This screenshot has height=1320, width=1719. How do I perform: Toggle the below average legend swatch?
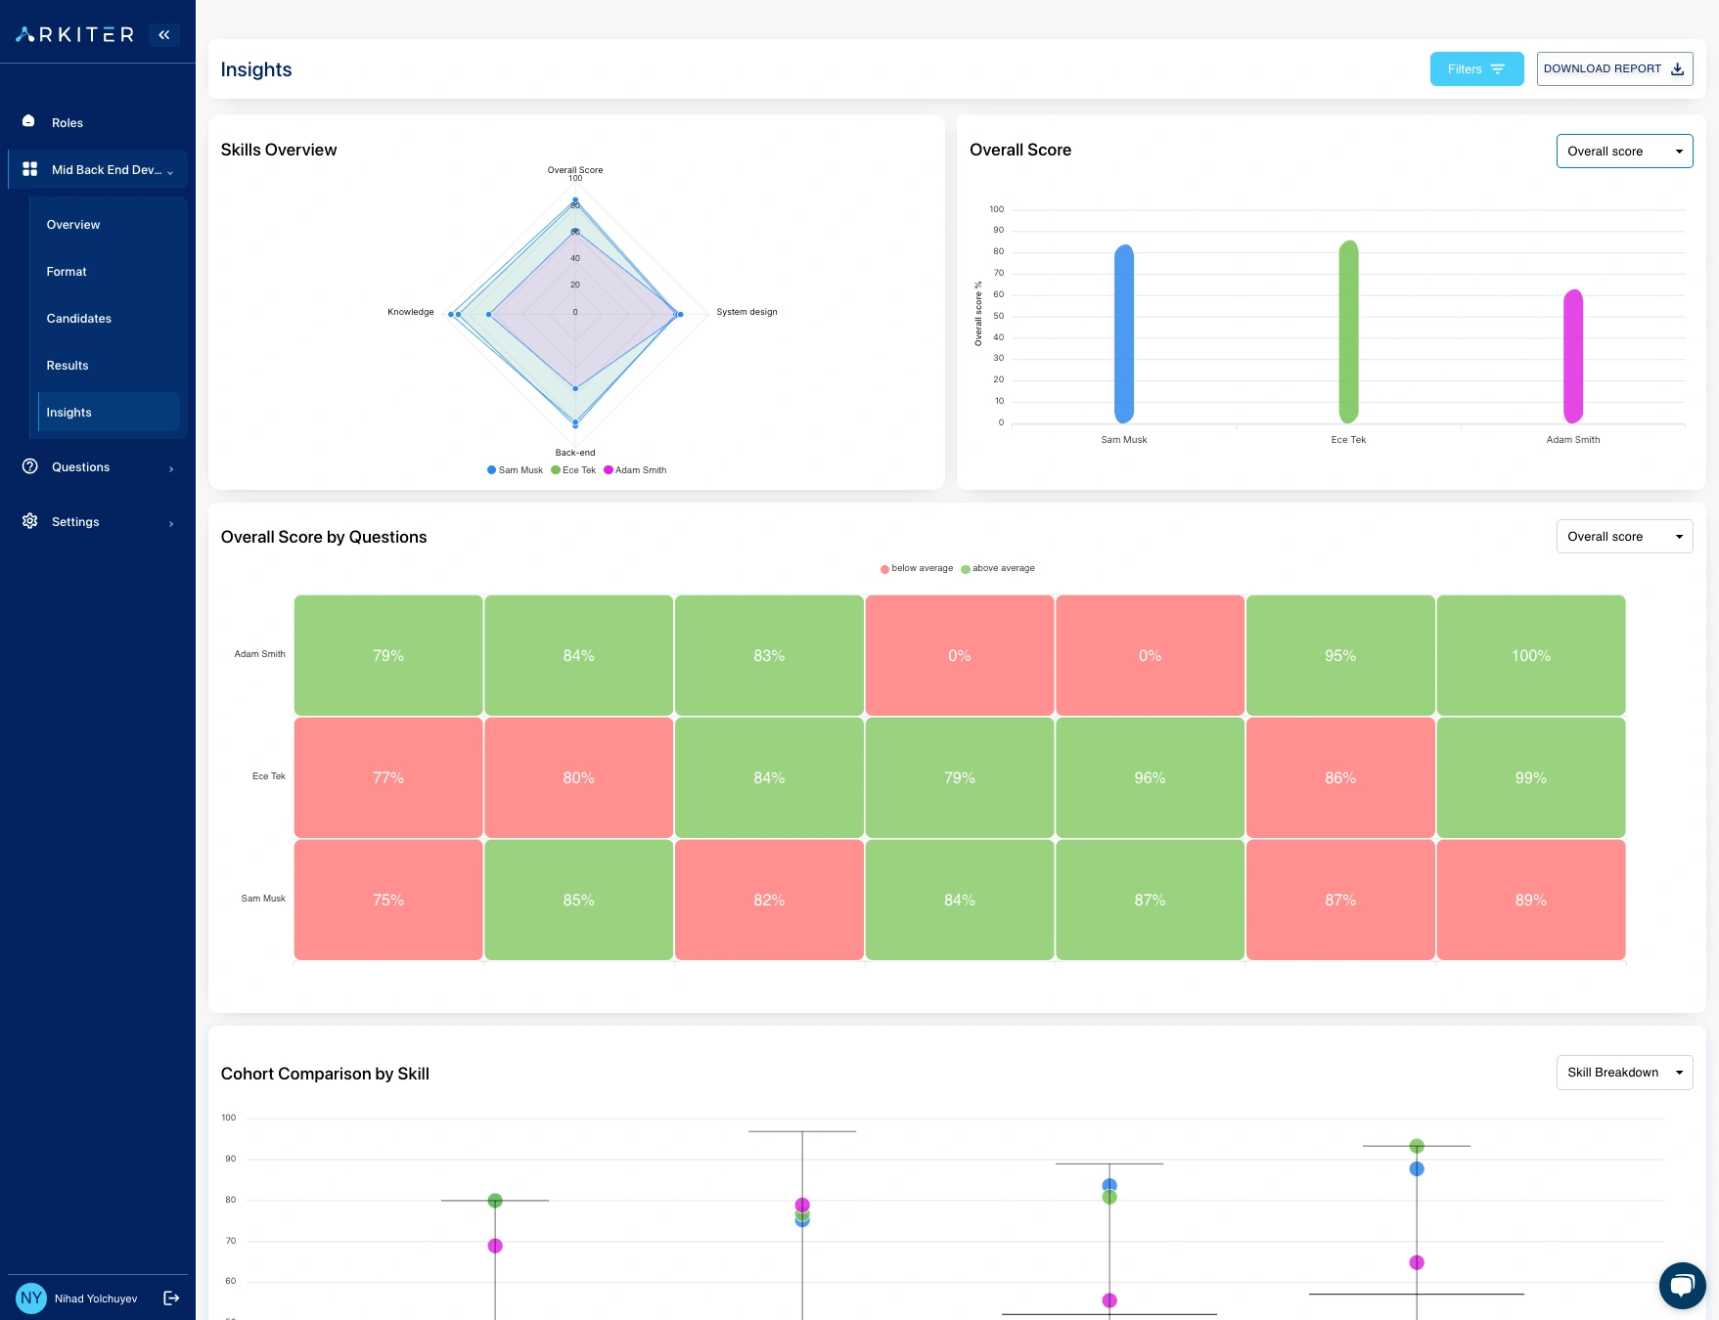884,569
